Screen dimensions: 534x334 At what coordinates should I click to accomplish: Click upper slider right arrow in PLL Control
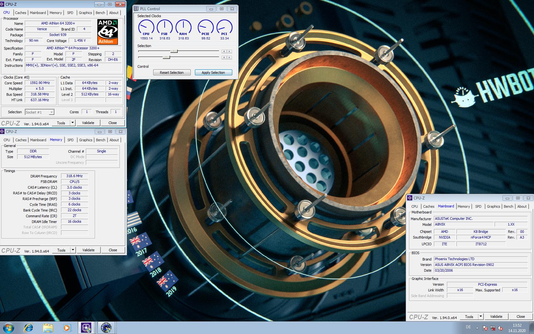[229, 51]
